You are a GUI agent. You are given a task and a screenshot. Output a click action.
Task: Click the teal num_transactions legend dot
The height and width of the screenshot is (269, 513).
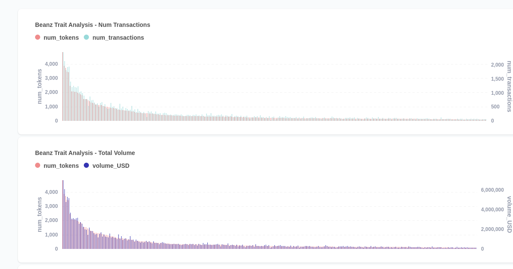(x=87, y=38)
